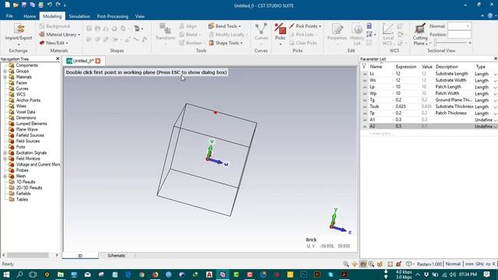The image size is (498, 280).
Task: Select 1D Results in Navigation Tree
Action: point(26,182)
